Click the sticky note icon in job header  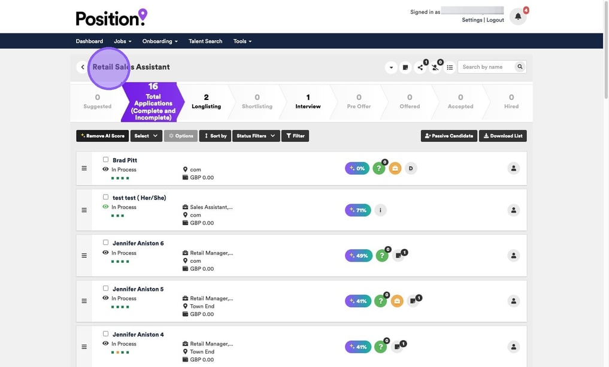tap(405, 67)
